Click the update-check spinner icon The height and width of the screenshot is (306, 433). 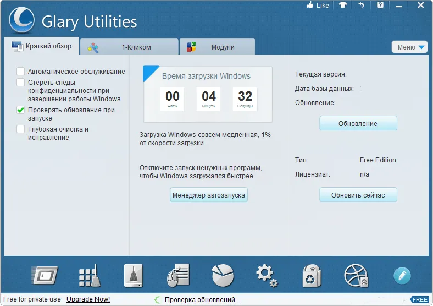tap(157, 299)
